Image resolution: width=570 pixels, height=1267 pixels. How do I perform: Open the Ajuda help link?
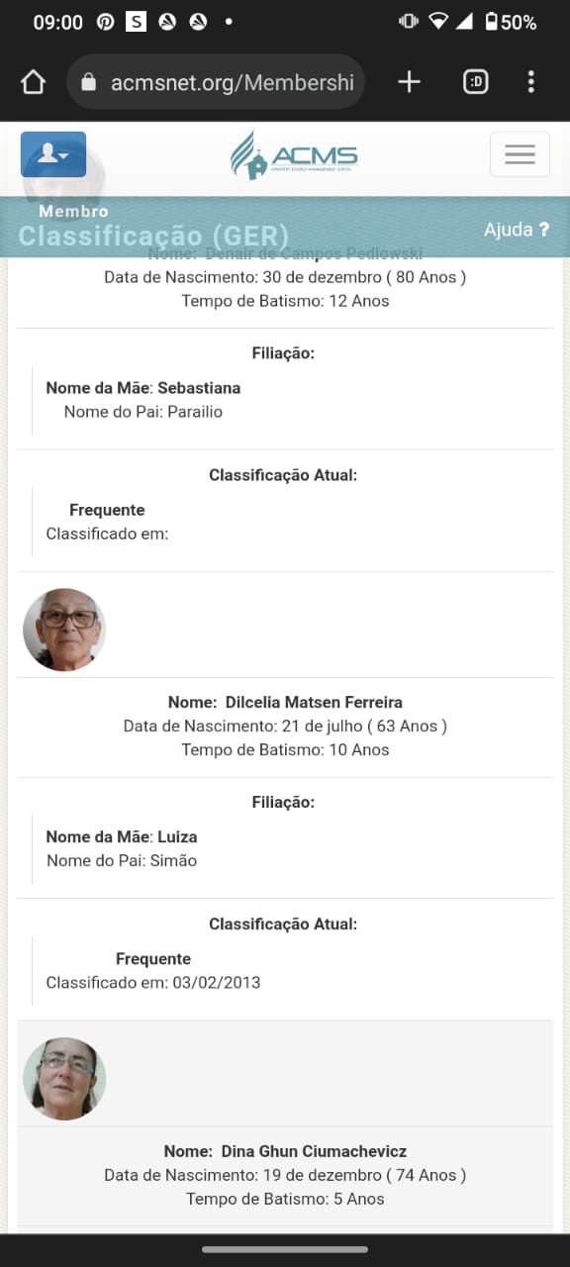tap(516, 230)
